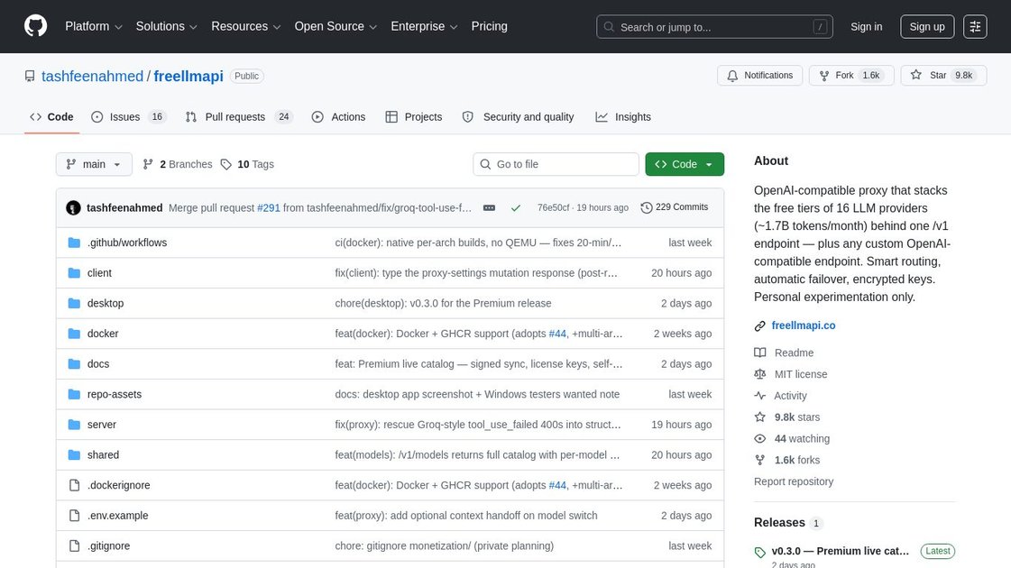Open the GitHub home logo
The width and height of the screenshot is (1011, 568).
pos(35,26)
